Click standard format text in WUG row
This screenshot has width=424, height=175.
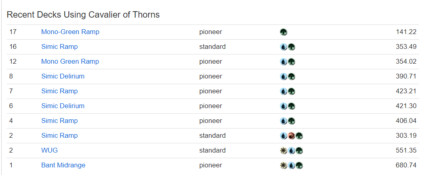pos(212,150)
